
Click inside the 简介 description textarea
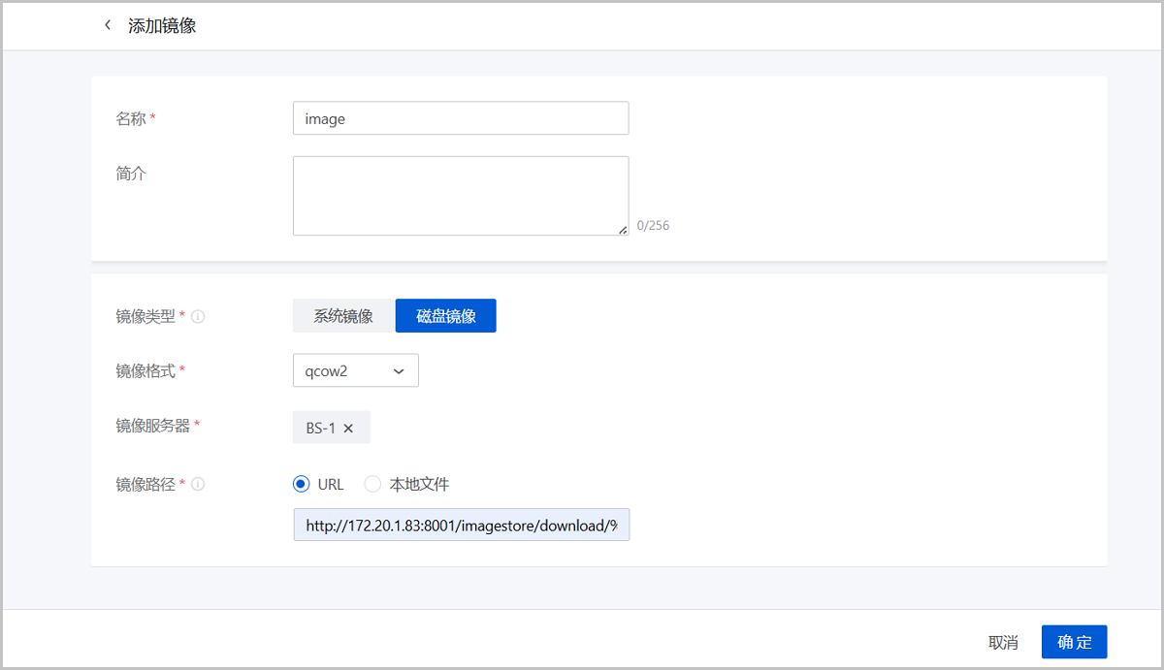pos(461,196)
